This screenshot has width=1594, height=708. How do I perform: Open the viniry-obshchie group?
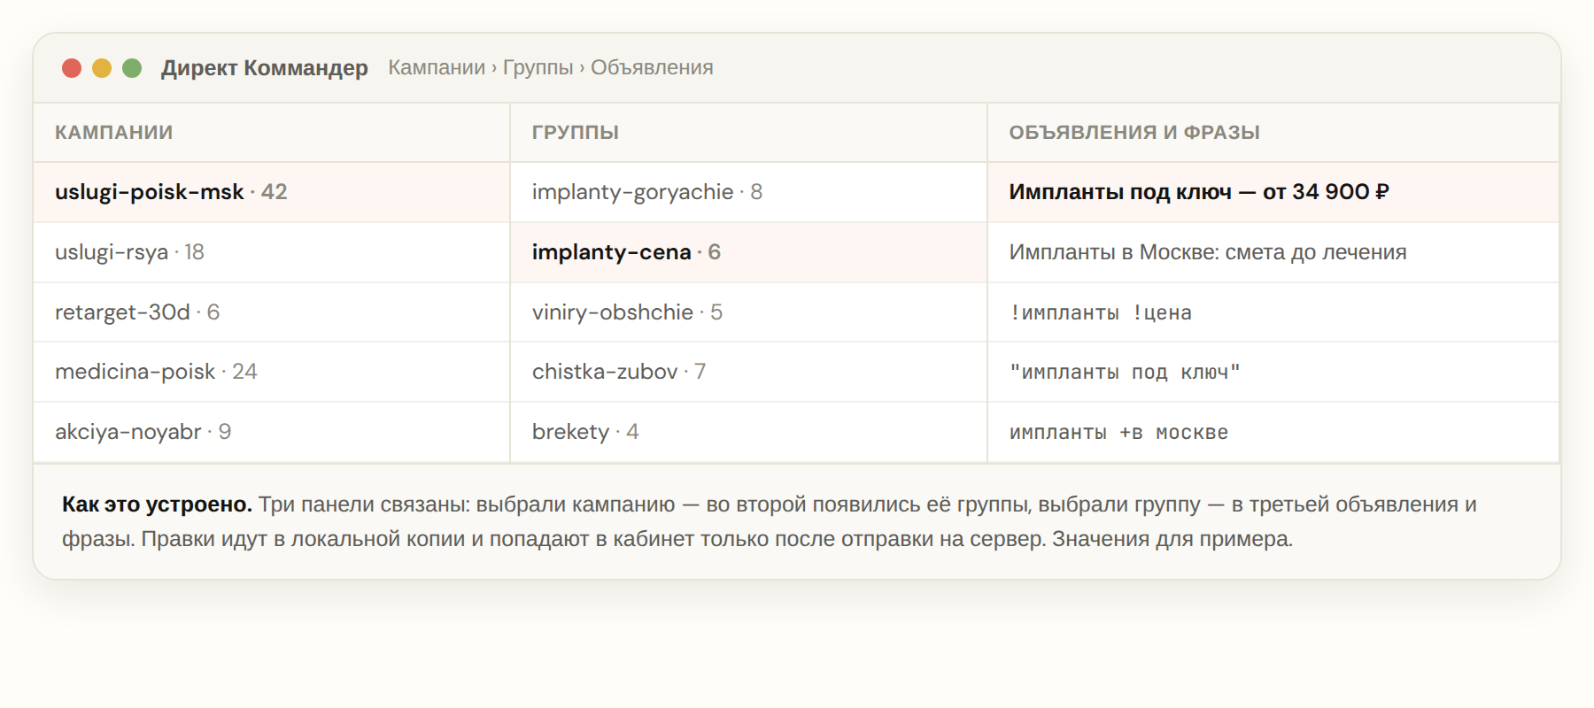[x=749, y=312]
